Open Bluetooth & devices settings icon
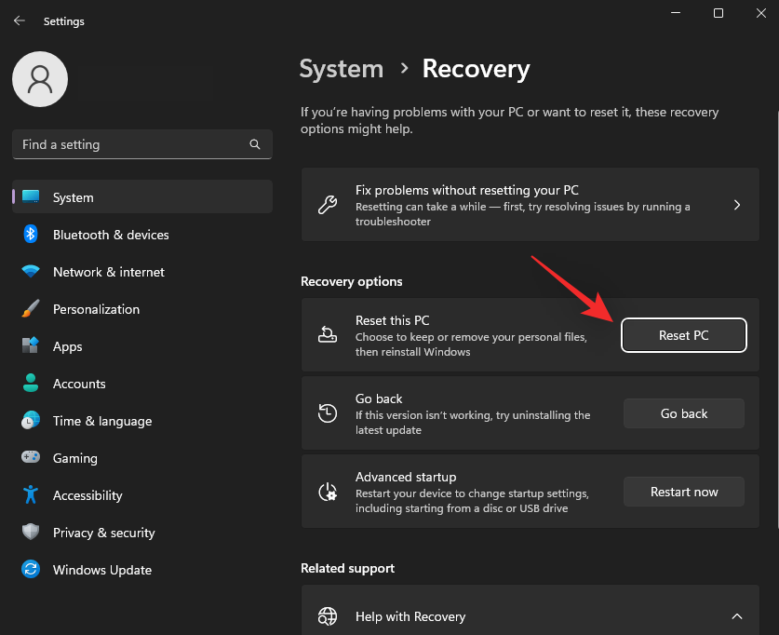Image resolution: width=779 pixels, height=635 pixels. [30, 235]
